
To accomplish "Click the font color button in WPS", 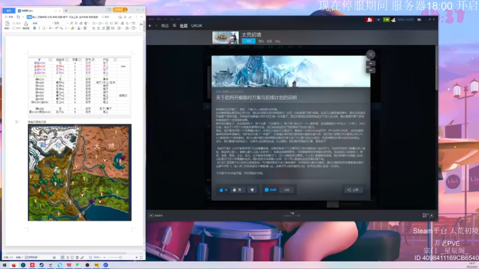I will pyautogui.click(x=79, y=28).
